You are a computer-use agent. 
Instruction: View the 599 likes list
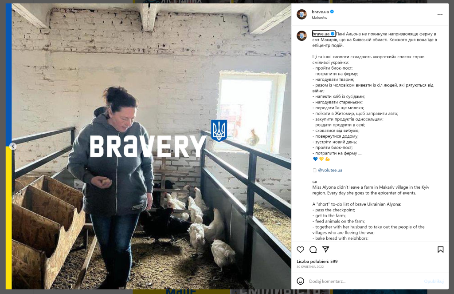pos(317,261)
